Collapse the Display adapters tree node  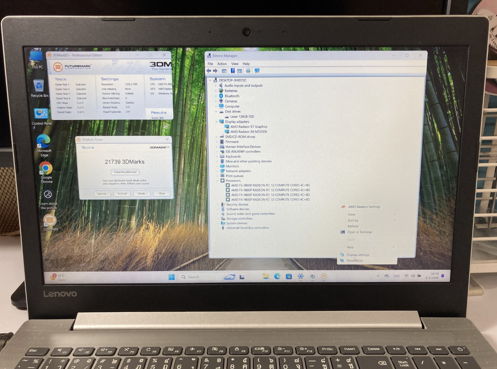(x=216, y=122)
